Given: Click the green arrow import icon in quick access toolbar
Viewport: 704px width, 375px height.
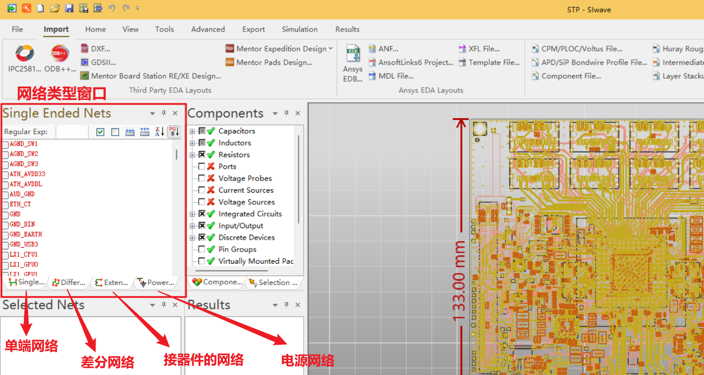Looking at the screenshot, I should (x=12, y=8).
